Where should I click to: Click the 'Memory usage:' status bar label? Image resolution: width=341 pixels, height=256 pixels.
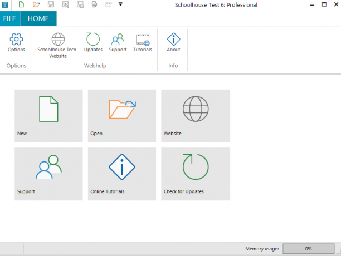[x=262, y=249]
